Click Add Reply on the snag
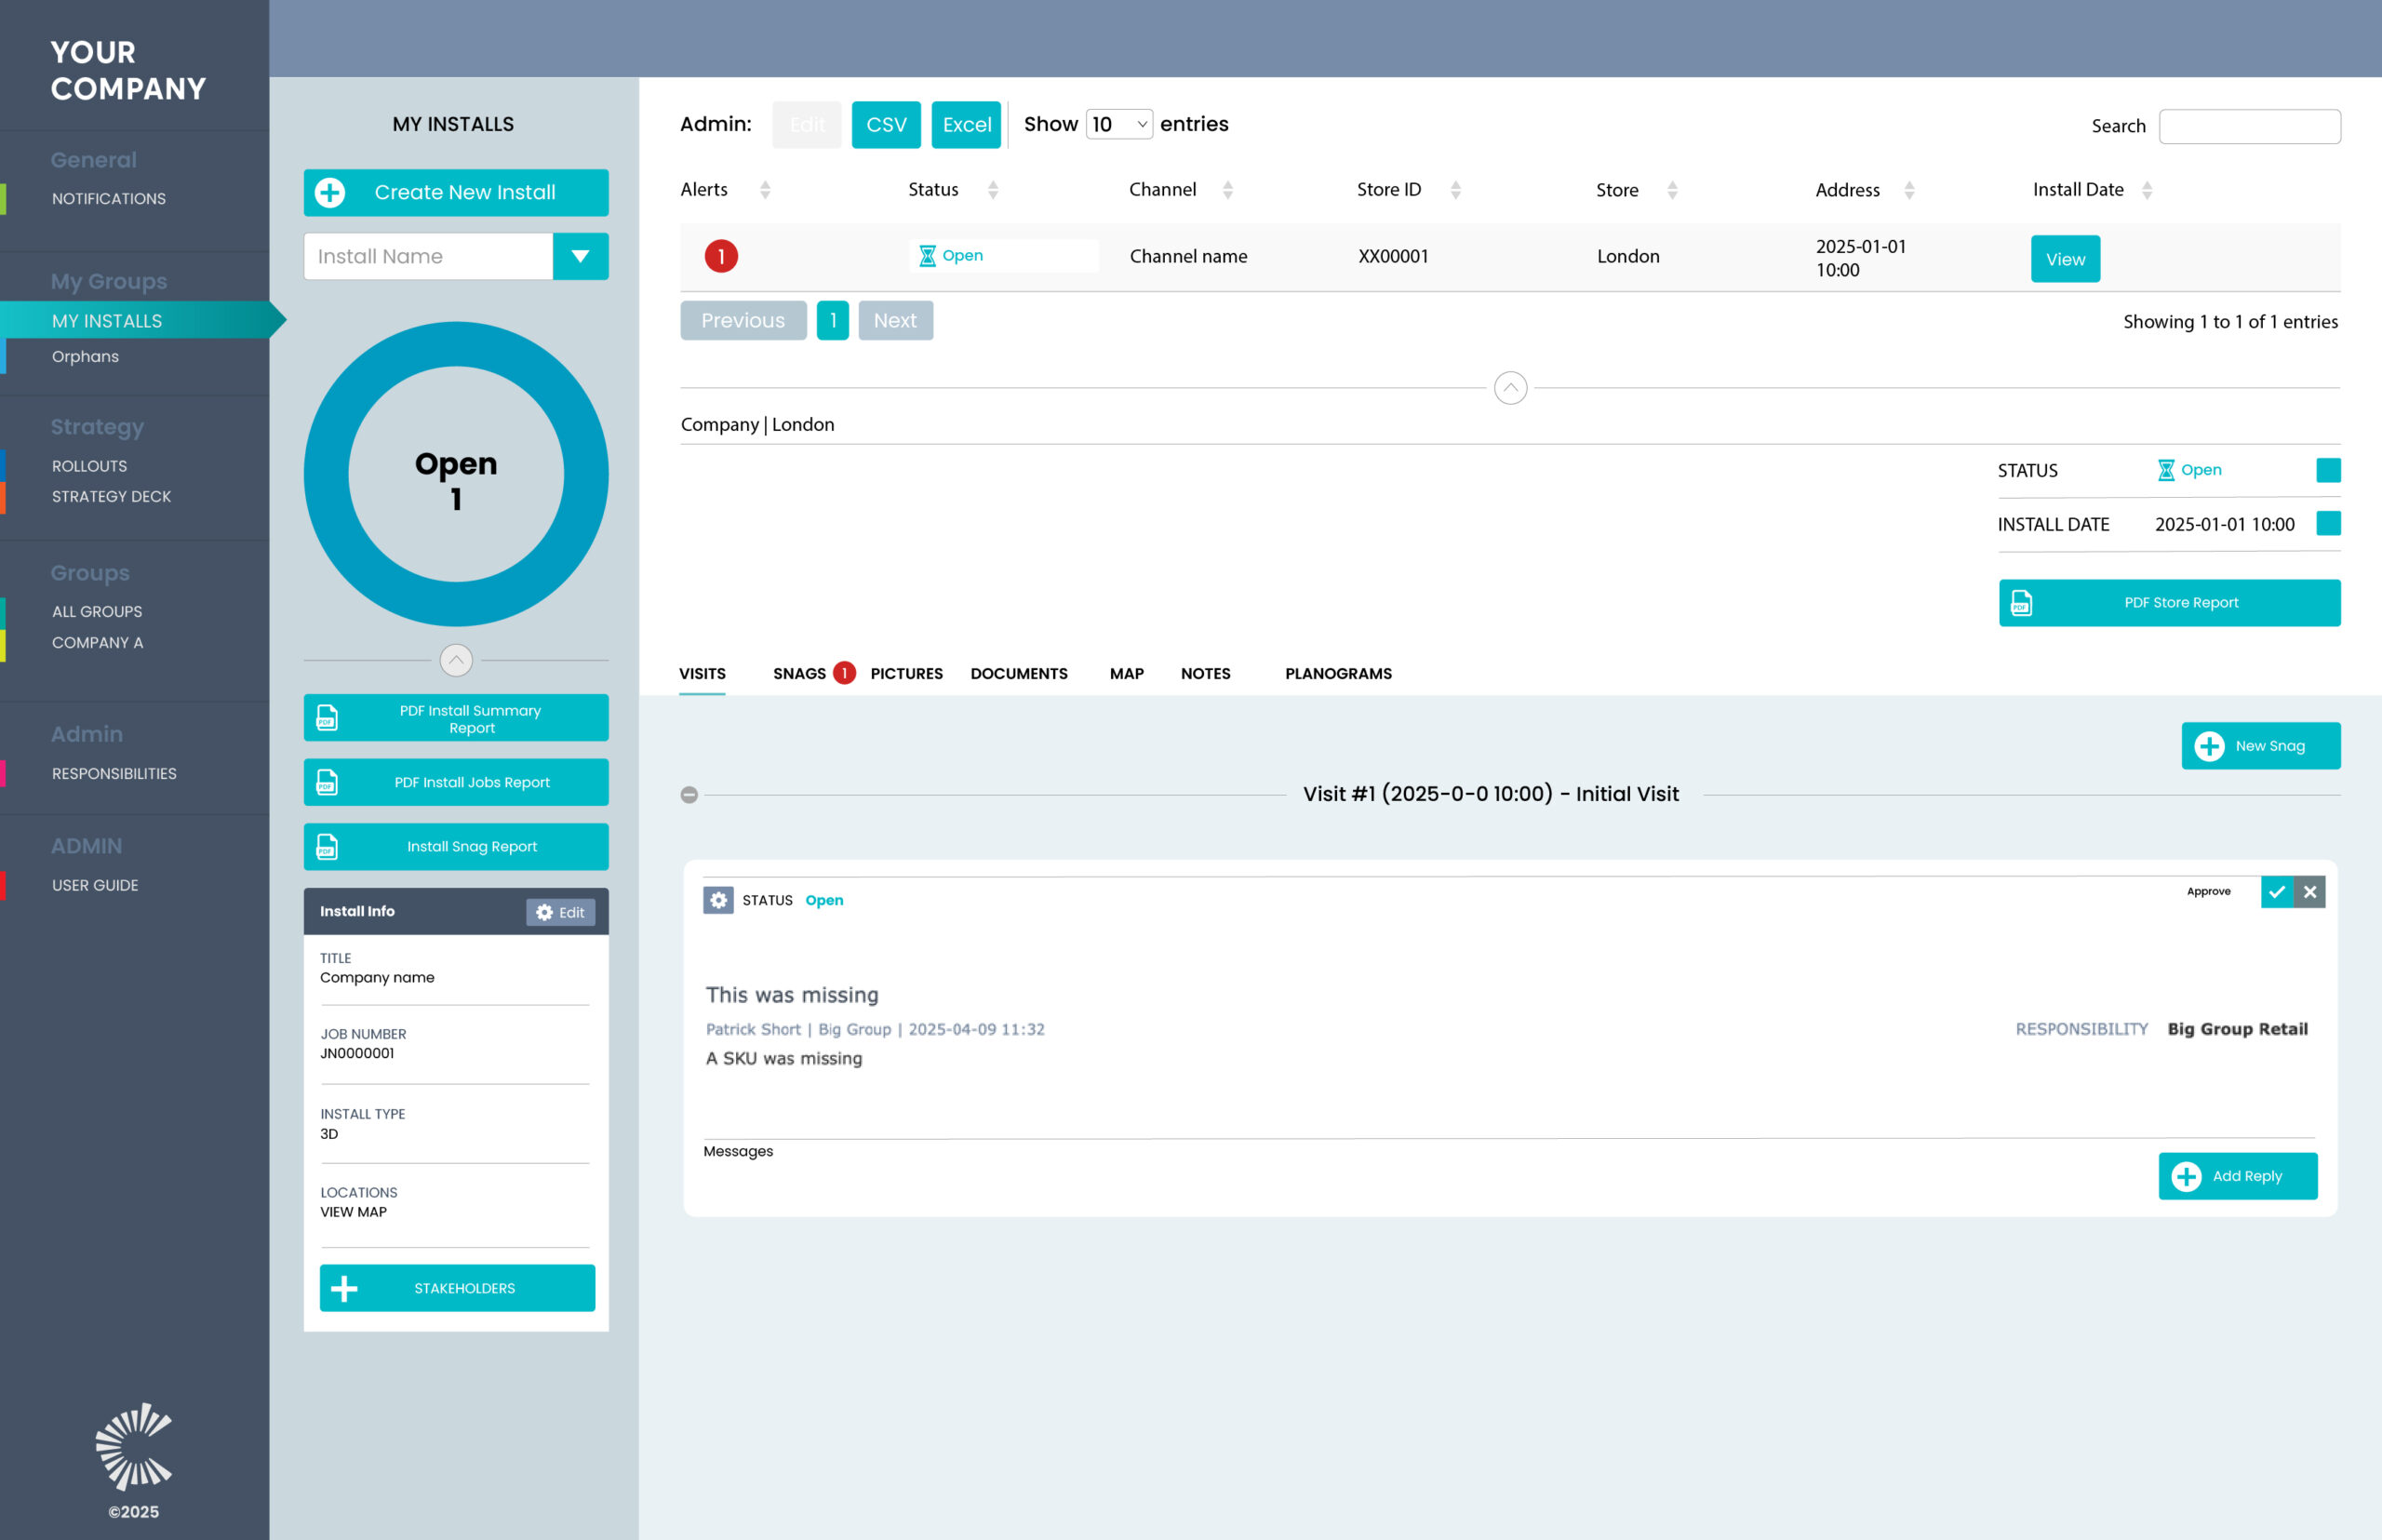Image resolution: width=2382 pixels, height=1540 pixels. 2237,1176
